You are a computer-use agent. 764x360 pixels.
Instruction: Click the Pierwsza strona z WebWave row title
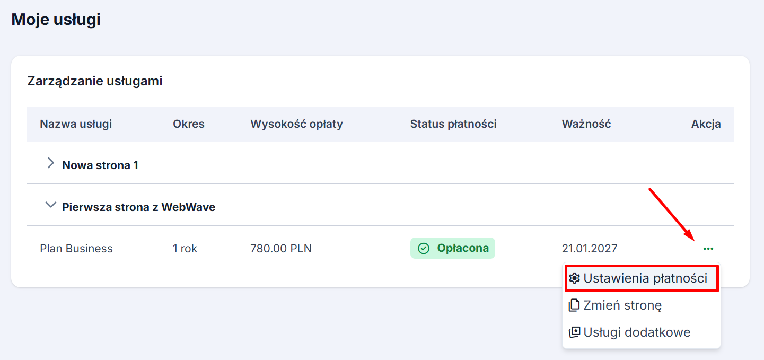138,207
